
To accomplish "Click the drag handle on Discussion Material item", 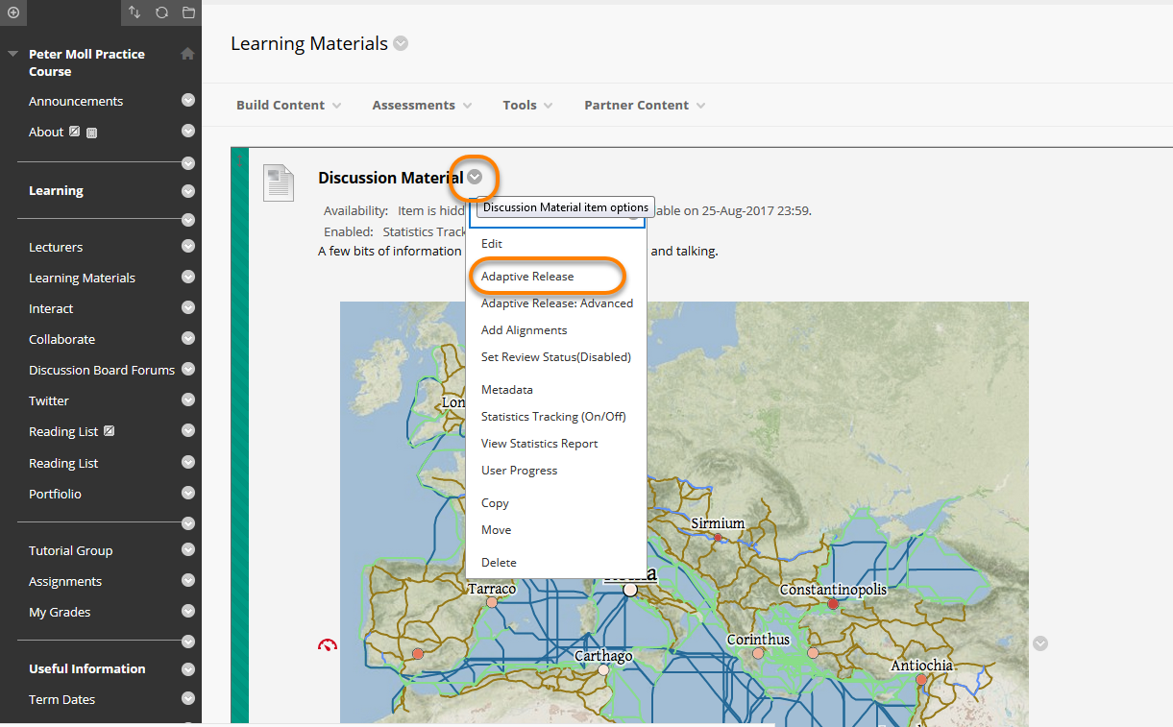I will [240, 437].
